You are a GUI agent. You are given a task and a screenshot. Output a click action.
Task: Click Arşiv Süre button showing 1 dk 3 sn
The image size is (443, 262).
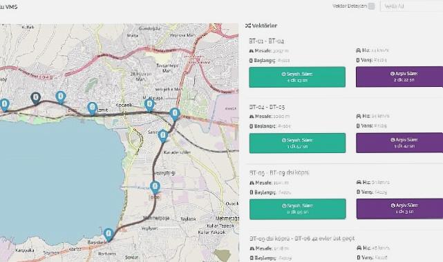click(399, 209)
